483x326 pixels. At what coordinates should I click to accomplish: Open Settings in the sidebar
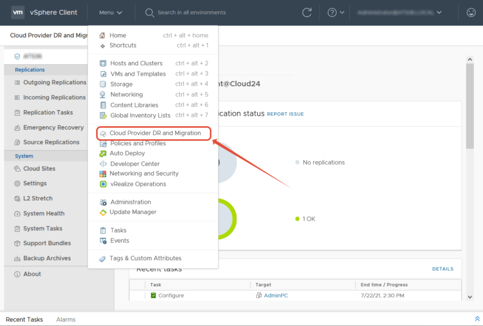point(35,183)
